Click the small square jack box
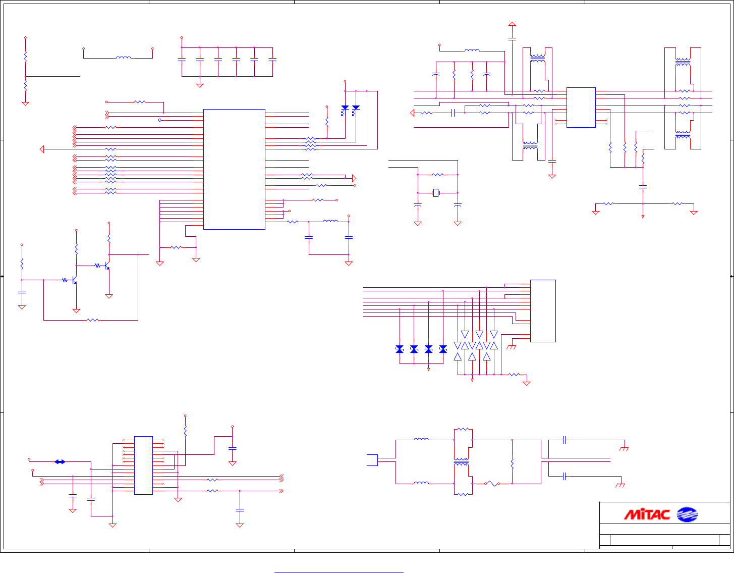This screenshot has width=734, height=573. [372, 460]
